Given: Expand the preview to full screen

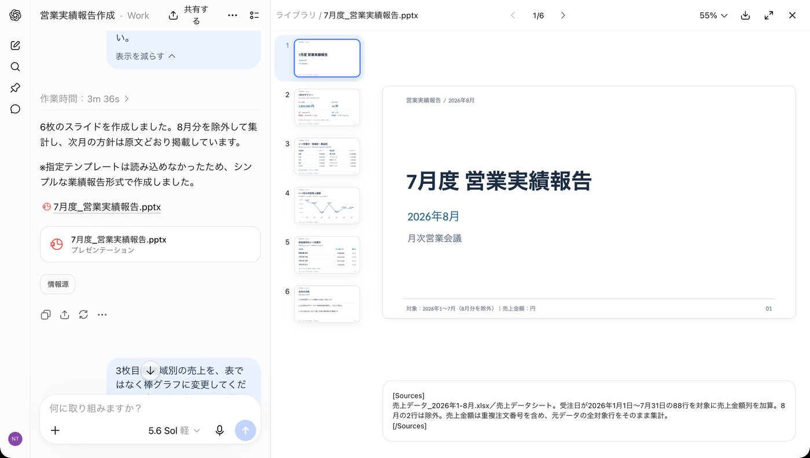Looking at the screenshot, I should pyautogui.click(x=769, y=16).
